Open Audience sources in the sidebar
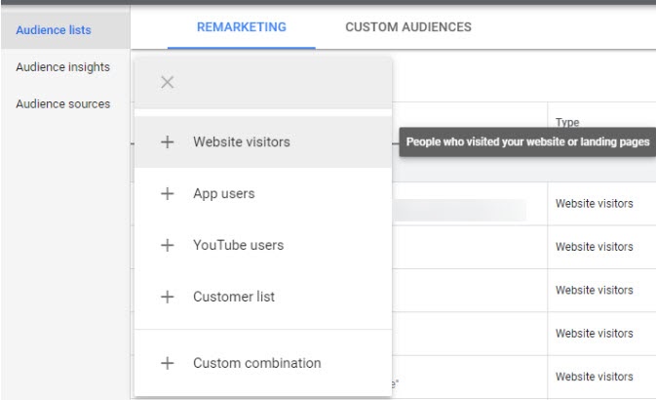The image size is (656, 400). click(x=62, y=104)
